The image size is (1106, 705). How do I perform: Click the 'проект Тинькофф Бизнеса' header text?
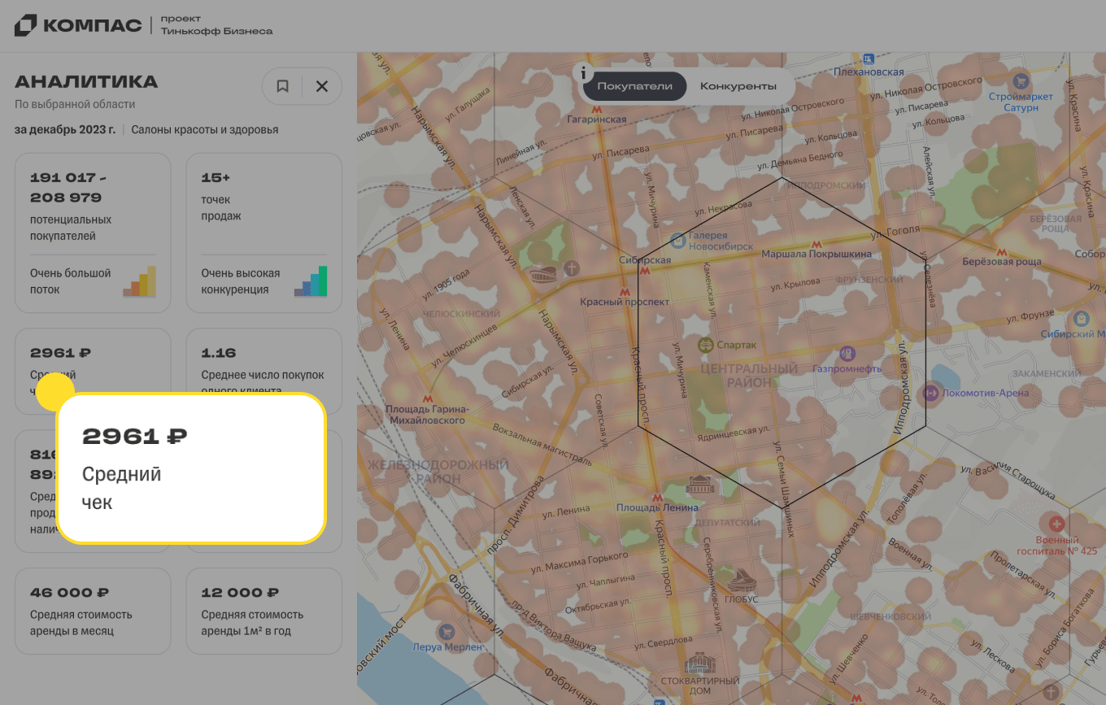(216, 25)
